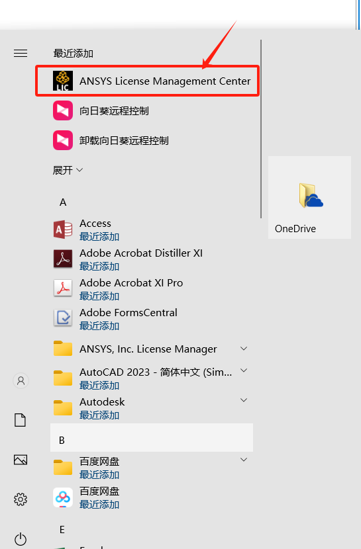Open ANSYS License Management Center app icon
The image size is (361, 549).
pos(63,81)
